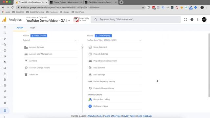
Task: Expand the Codechilli account dropdown
Action: click(x=50, y=40)
